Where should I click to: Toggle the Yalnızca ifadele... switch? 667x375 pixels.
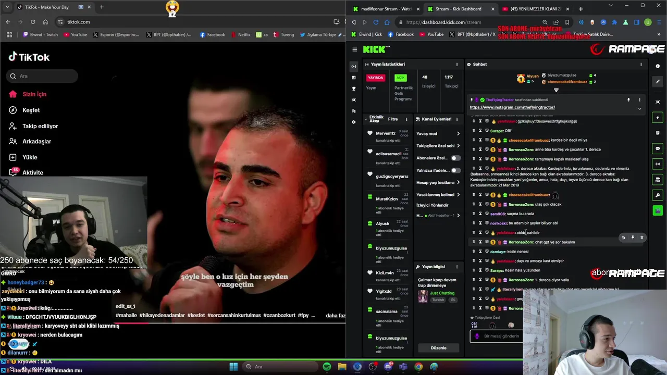click(456, 170)
